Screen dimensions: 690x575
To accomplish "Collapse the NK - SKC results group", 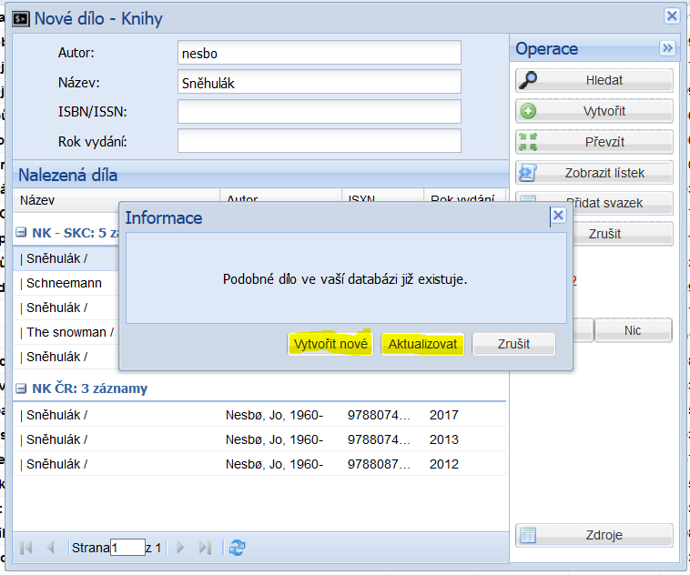I will [x=21, y=232].
